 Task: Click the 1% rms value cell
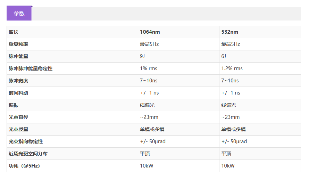(x=149, y=68)
